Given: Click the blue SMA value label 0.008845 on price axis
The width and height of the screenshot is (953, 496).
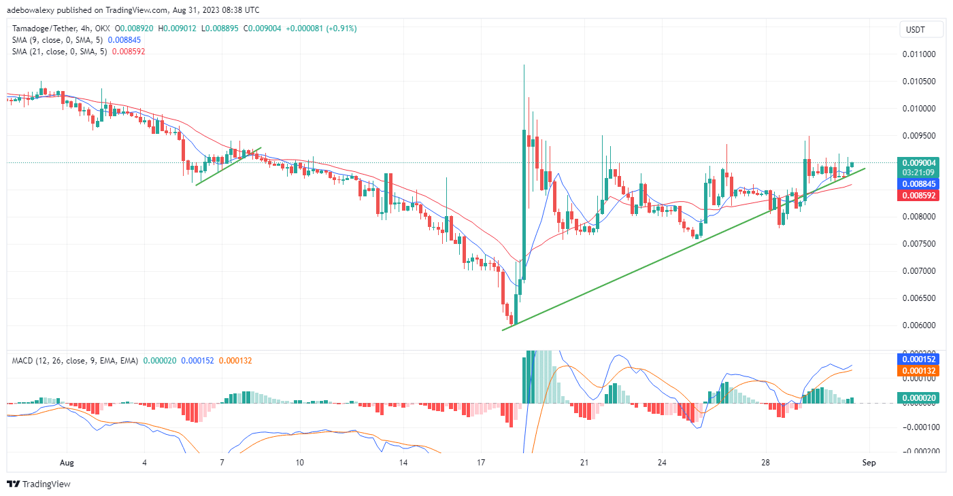Looking at the screenshot, I should tap(919, 184).
